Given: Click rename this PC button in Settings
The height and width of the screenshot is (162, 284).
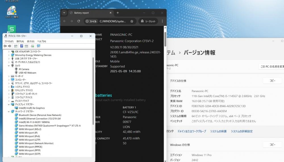Looking at the screenshot, I should click(x=272, y=67).
